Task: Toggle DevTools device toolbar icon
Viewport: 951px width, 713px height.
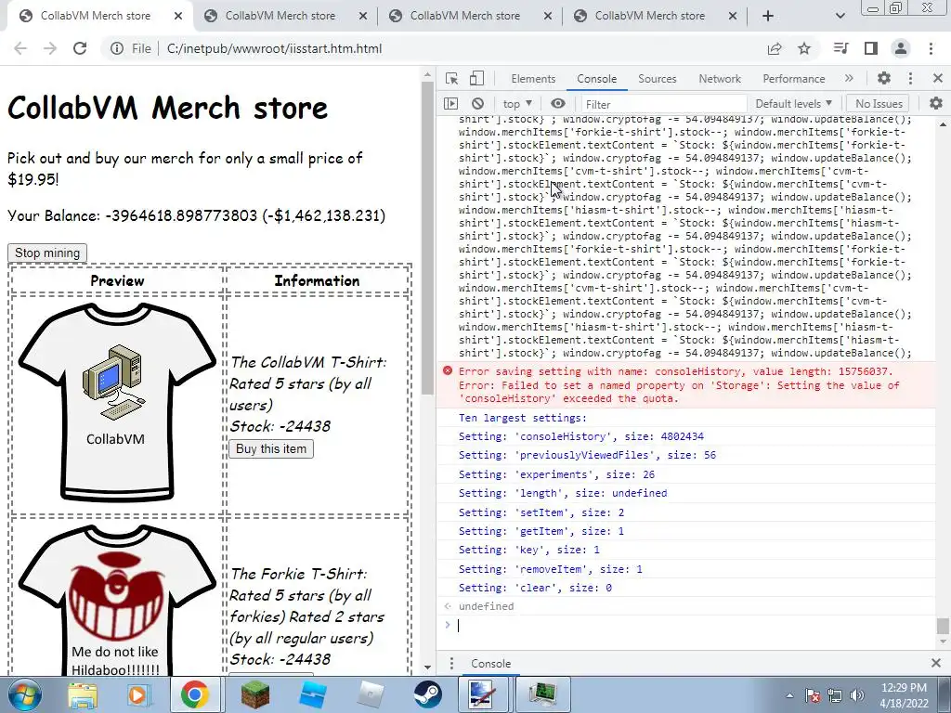Action: click(x=476, y=78)
